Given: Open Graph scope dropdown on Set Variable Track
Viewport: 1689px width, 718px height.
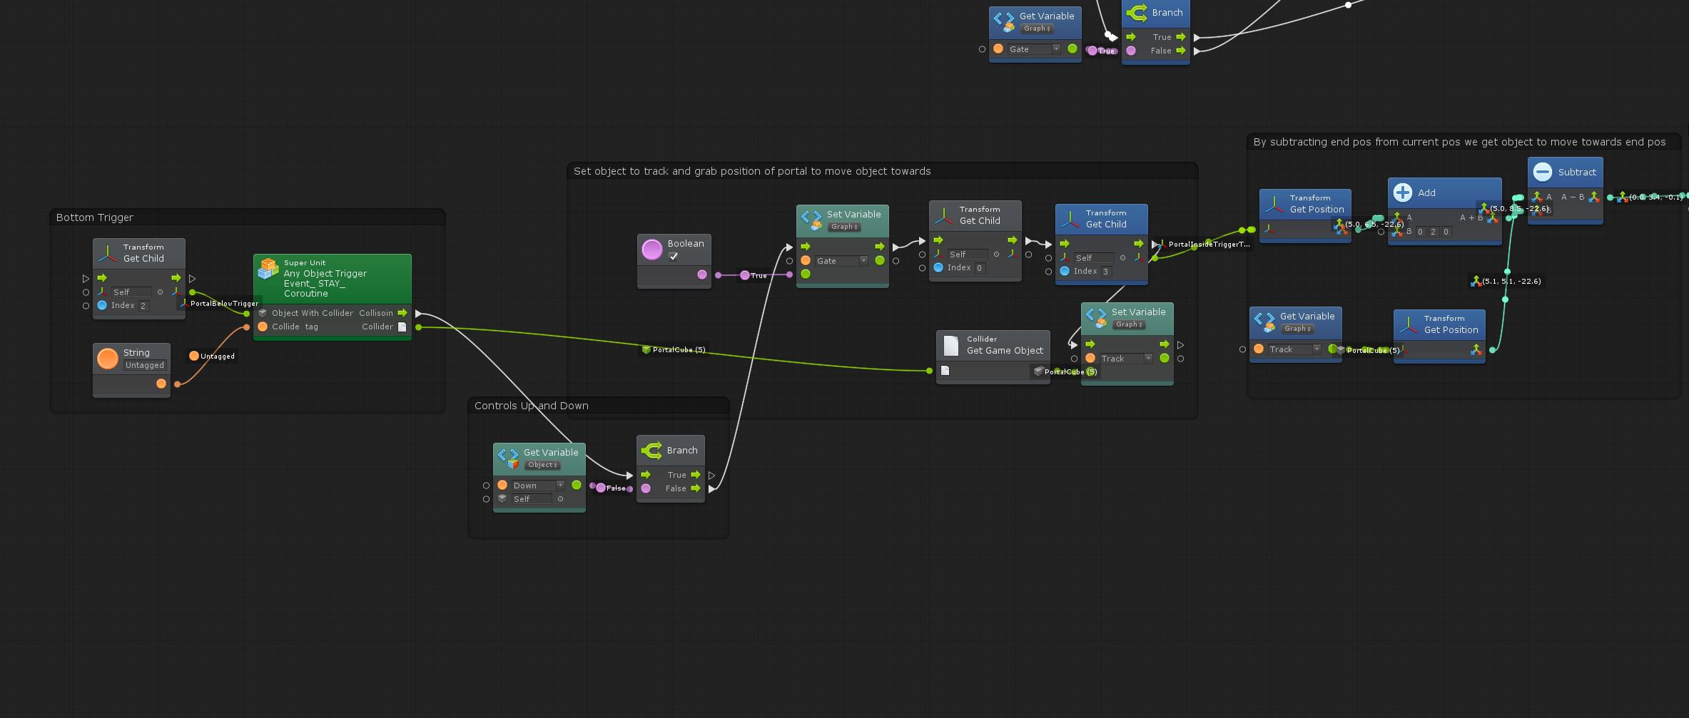Looking at the screenshot, I should click(x=1128, y=324).
